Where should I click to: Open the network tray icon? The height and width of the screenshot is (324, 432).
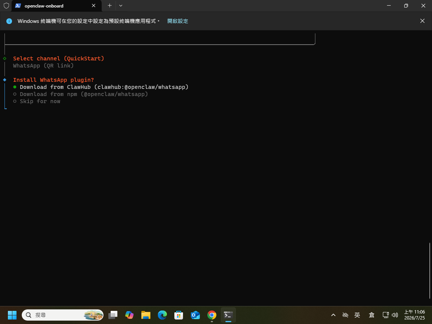tap(386, 315)
